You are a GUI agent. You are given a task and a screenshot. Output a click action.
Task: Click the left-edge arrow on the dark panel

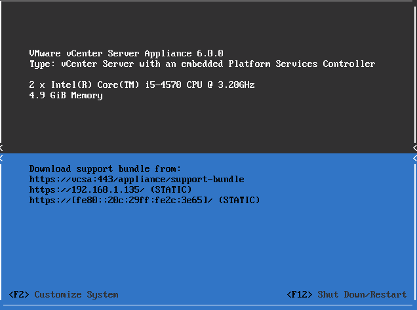[2, 147]
